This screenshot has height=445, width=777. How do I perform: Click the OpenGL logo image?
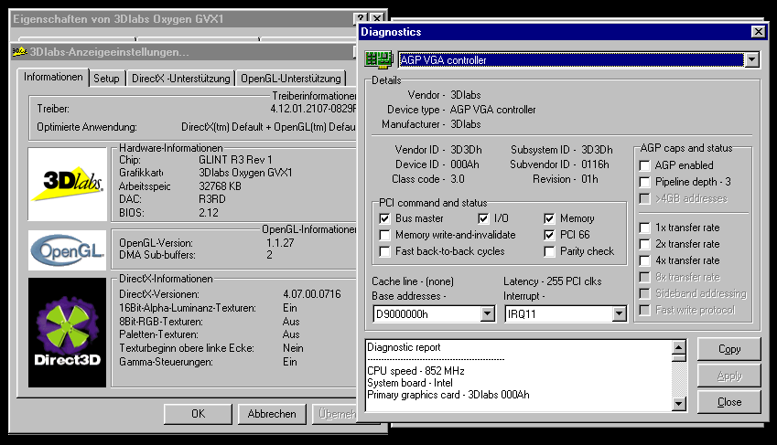click(x=68, y=250)
